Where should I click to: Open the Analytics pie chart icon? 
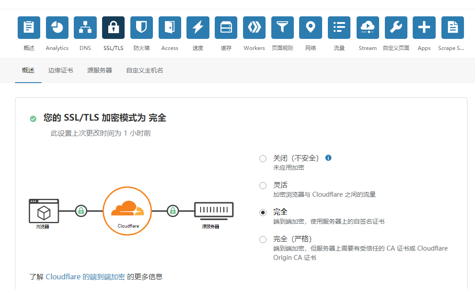(x=57, y=27)
